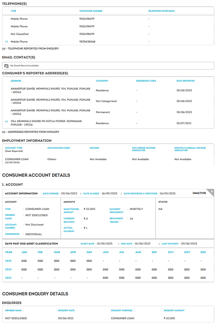The image size is (217, 332).
Task: Click the INACTIVE status badge
Action: tap(199, 193)
